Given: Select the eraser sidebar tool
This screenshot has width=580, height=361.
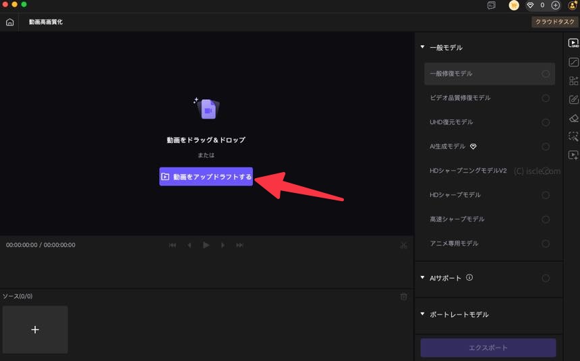Looking at the screenshot, I should point(573,118).
